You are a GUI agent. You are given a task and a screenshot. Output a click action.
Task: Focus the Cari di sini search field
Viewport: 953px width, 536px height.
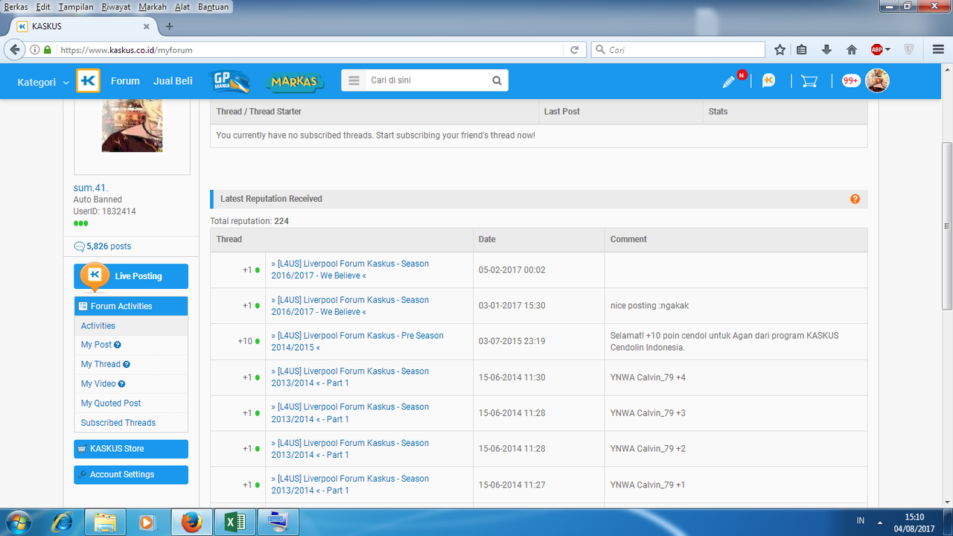[428, 80]
